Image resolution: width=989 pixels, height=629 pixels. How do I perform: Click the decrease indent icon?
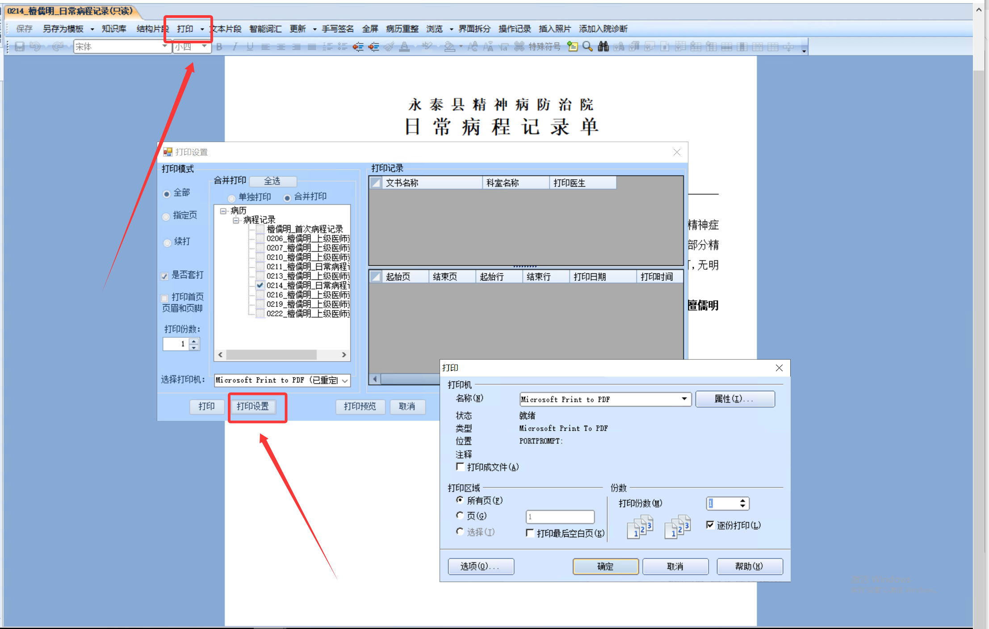click(x=358, y=46)
